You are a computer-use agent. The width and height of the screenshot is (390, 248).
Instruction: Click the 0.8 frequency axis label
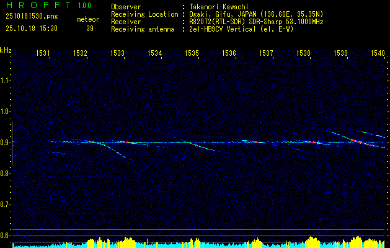click(5, 174)
